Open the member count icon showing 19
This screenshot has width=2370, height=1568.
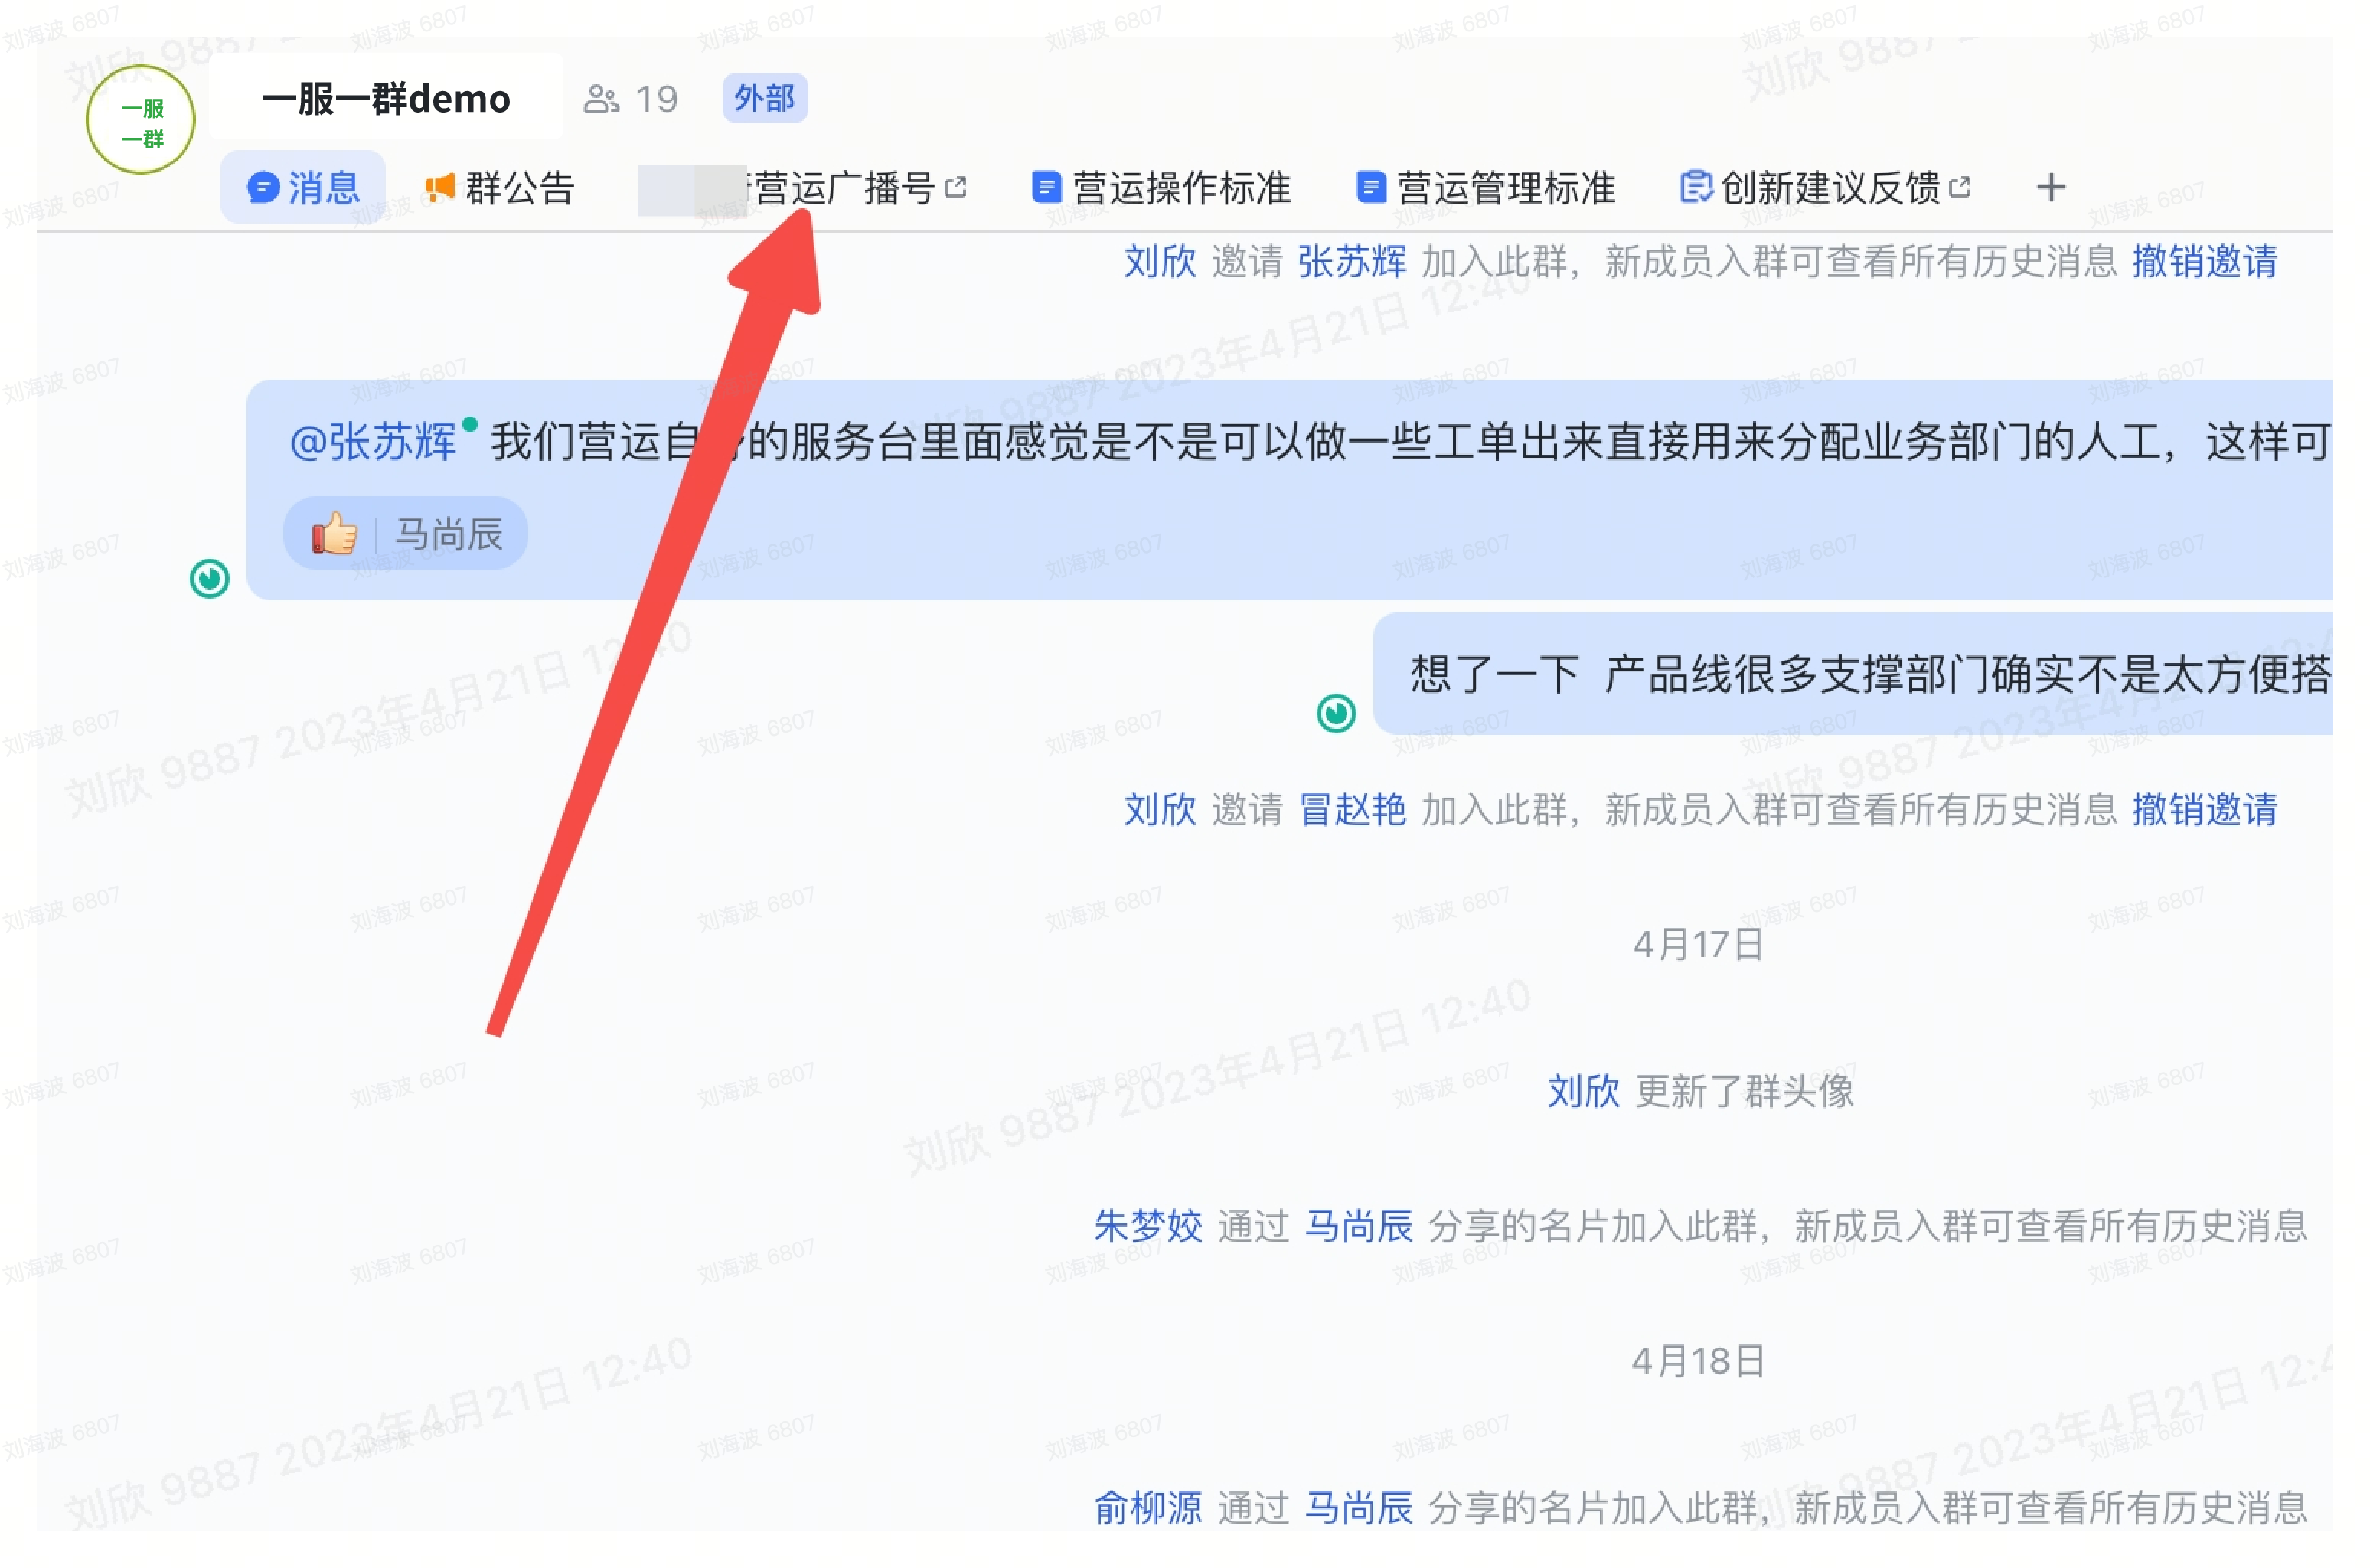pos(601,99)
